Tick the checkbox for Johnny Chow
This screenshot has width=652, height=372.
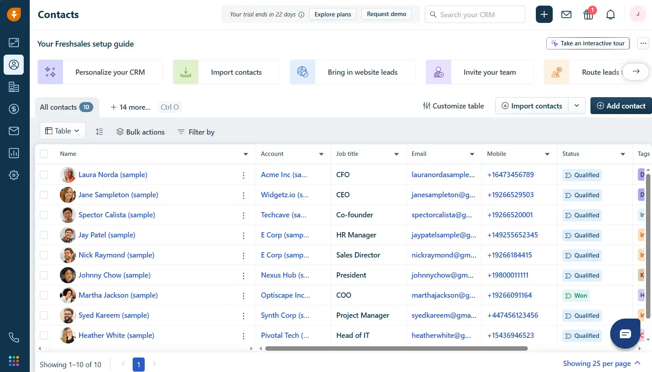(x=44, y=275)
